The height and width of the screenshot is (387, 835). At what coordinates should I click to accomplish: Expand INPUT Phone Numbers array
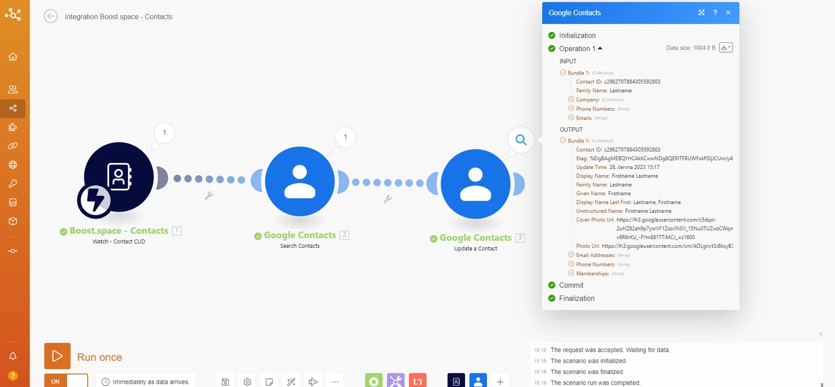coord(571,108)
